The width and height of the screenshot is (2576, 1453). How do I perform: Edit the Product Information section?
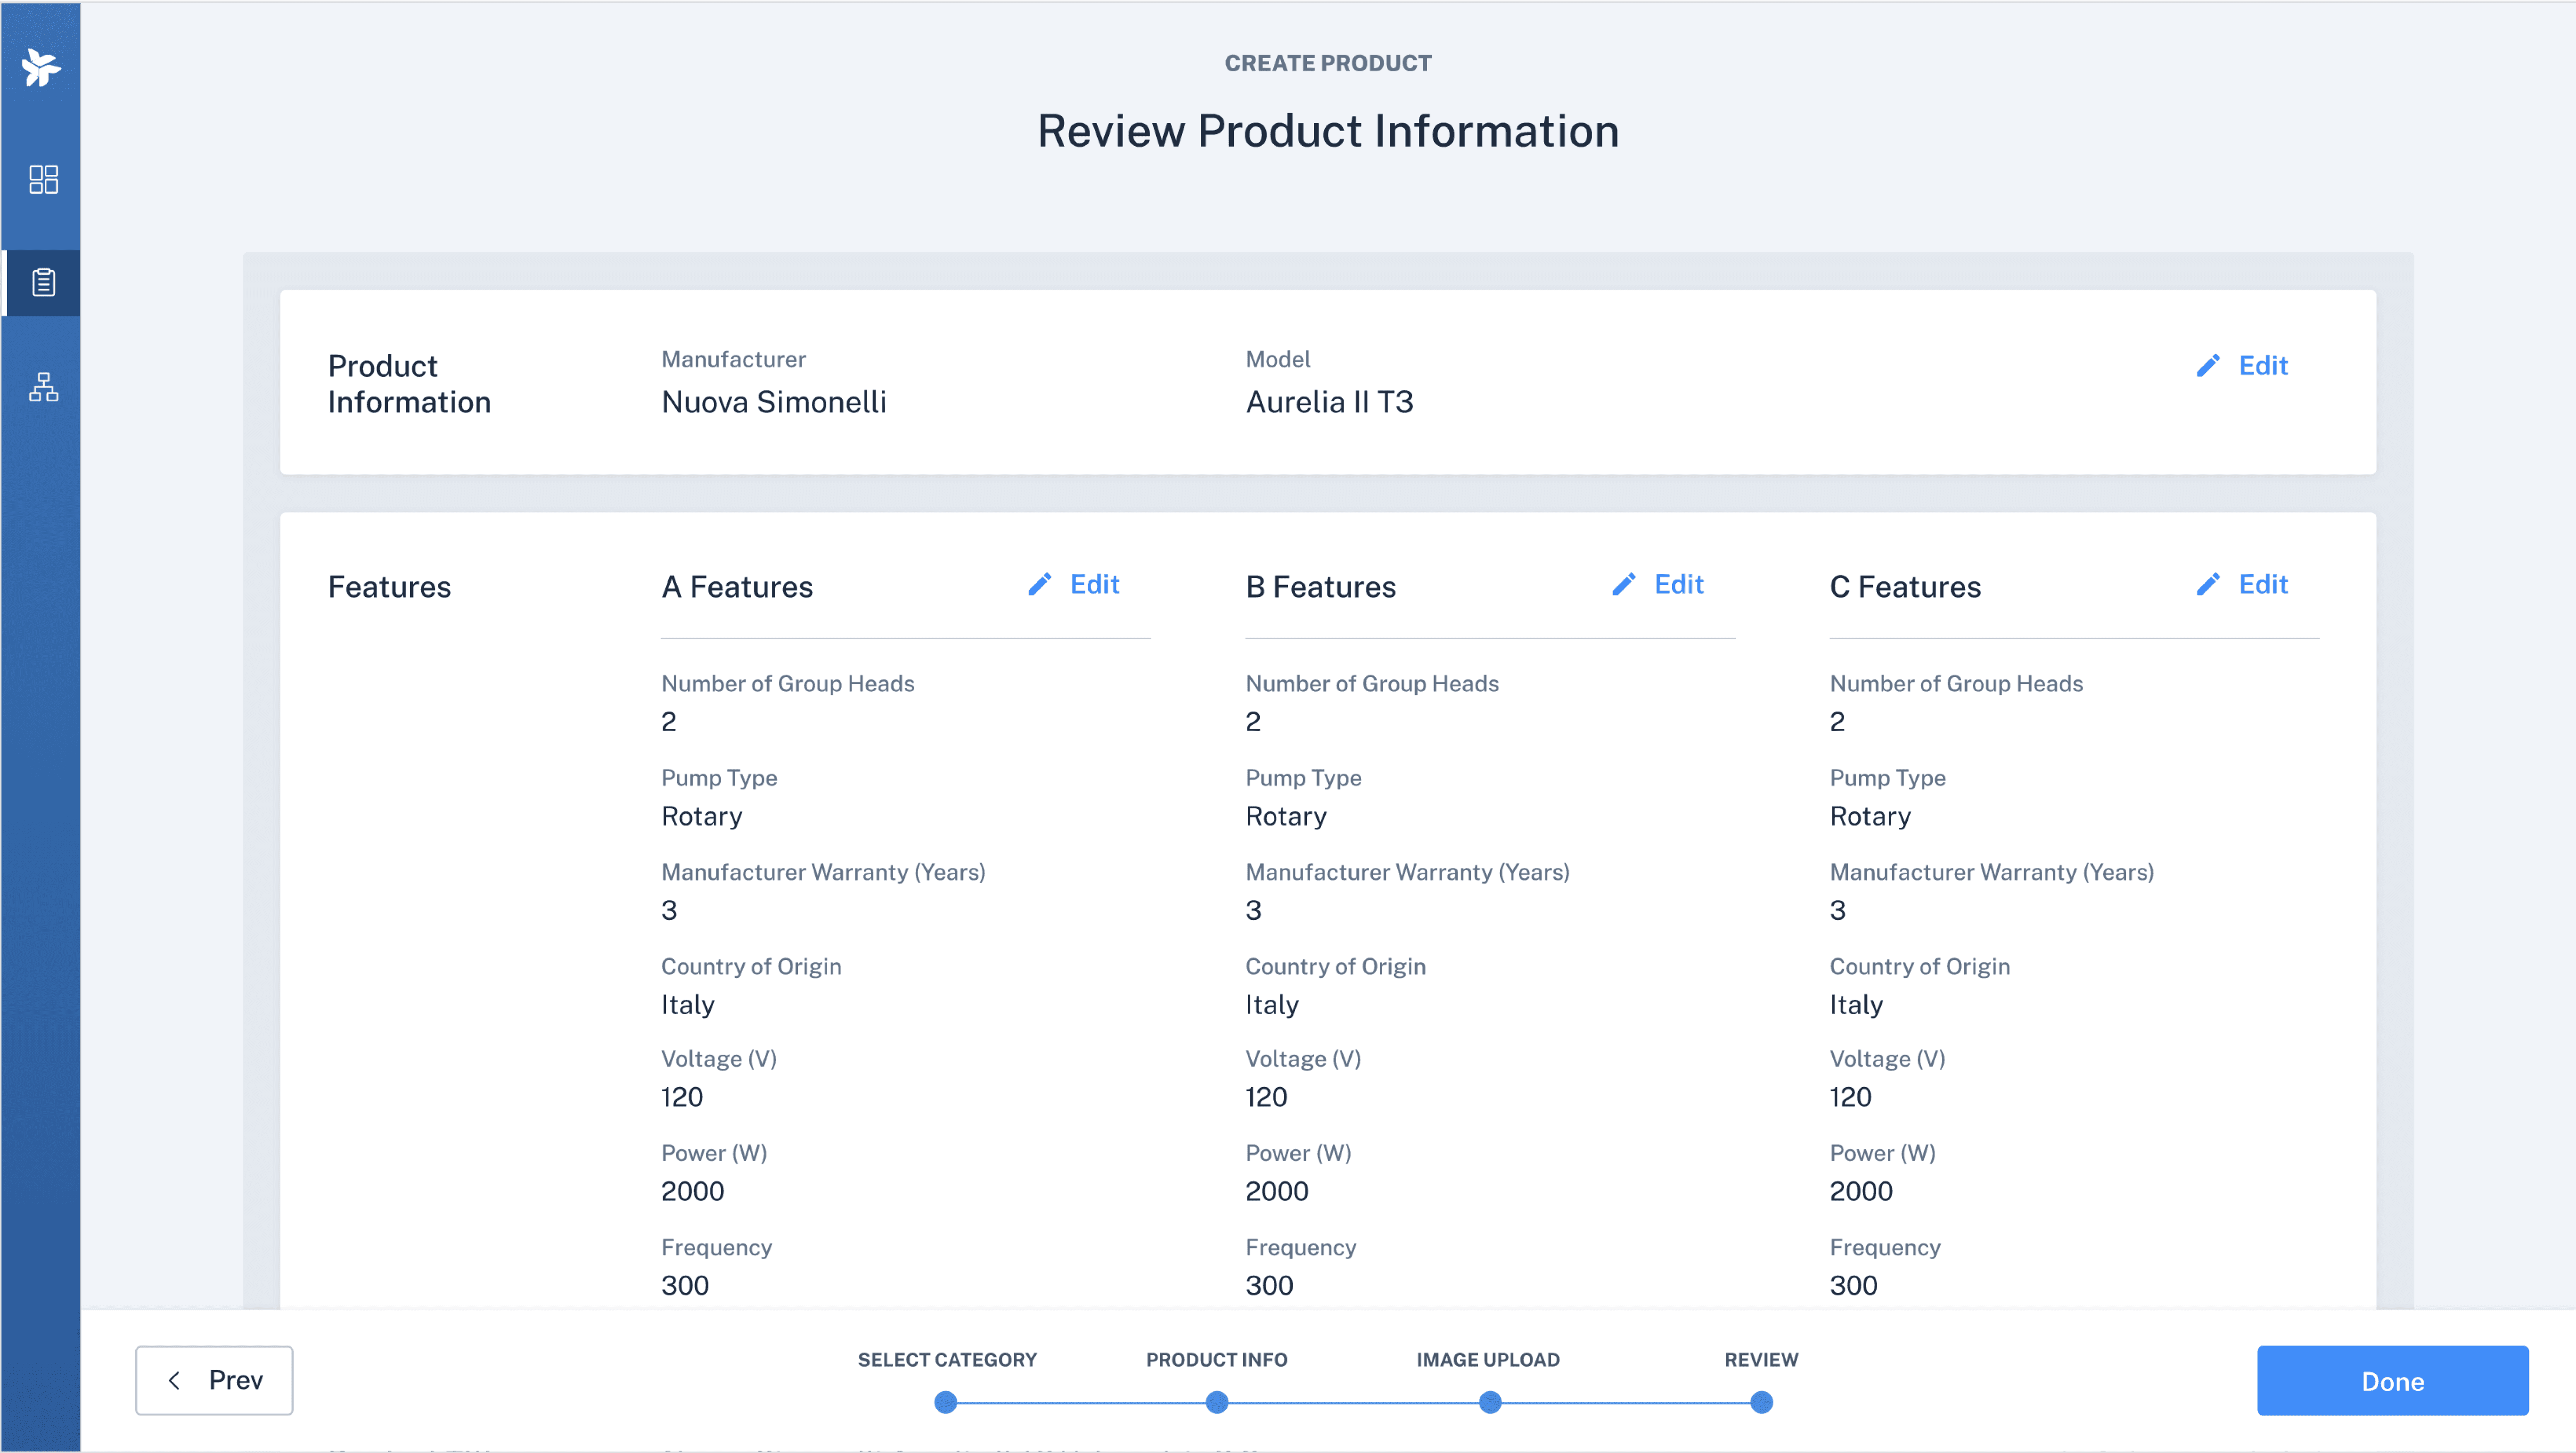tap(2262, 366)
